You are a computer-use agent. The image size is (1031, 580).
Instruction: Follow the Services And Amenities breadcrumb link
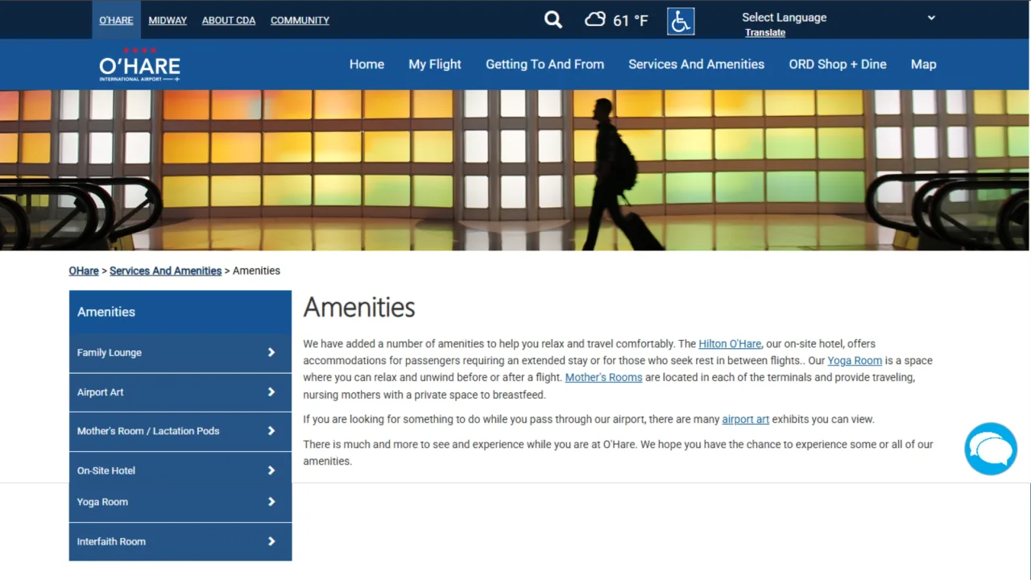click(x=165, y=271)
